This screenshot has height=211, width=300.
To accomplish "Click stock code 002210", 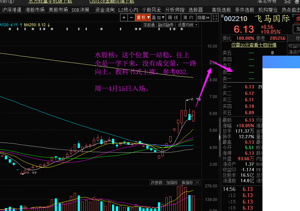I will 236,19.
